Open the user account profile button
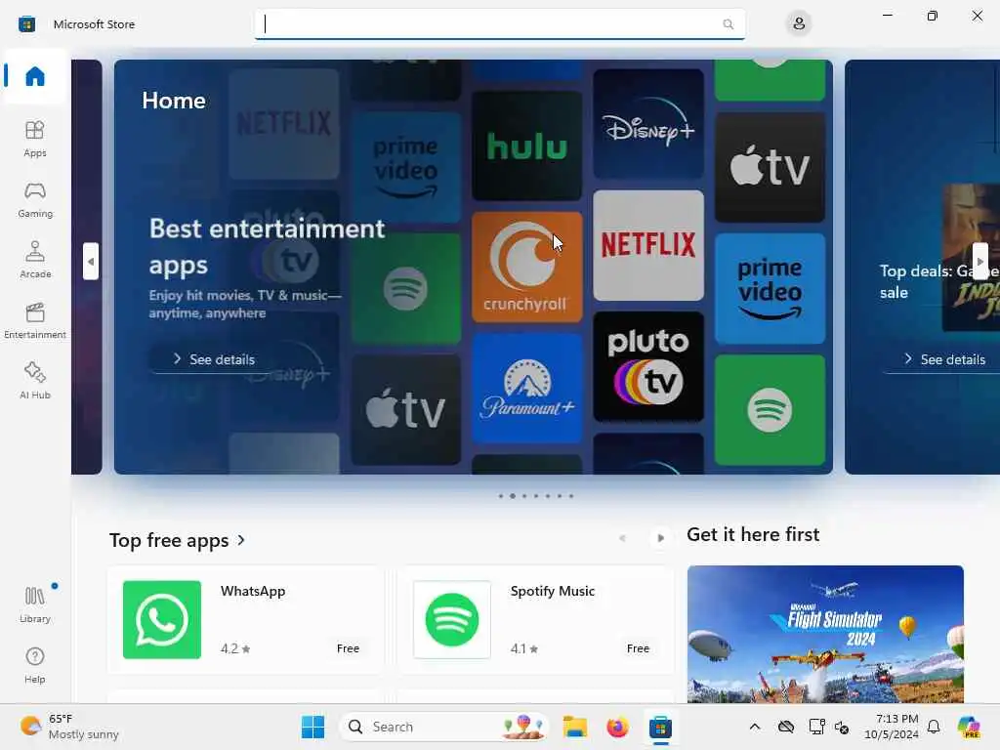1000x750 pixels. coord(799,24)
